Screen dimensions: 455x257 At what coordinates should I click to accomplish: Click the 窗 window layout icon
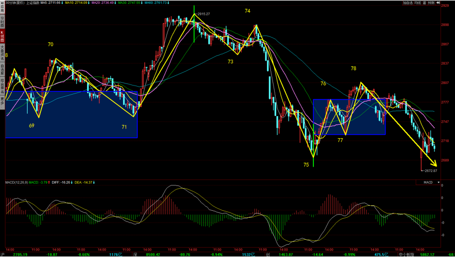click(x=424, y=3)
